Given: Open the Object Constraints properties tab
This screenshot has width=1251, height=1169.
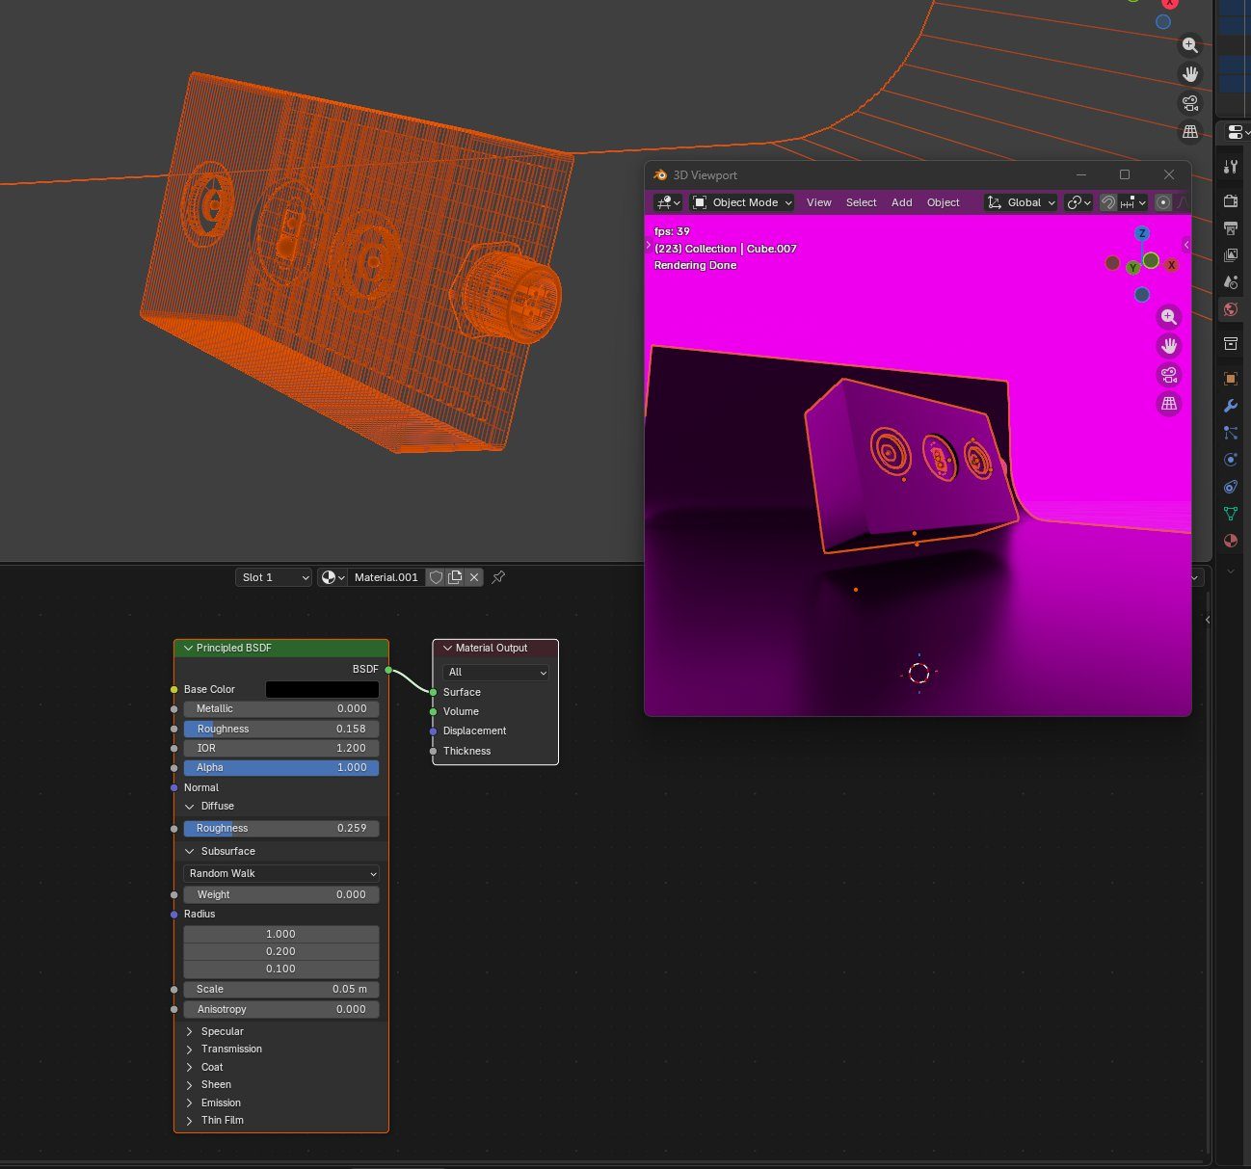Looking at the screenshot, I should click(1231, 487).
